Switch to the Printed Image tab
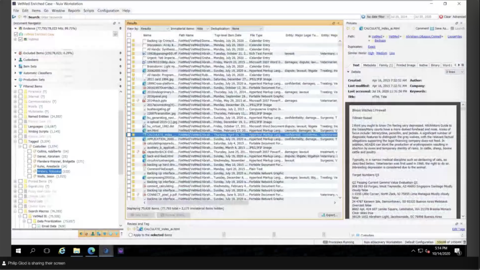480x270 pixels. [x=405, y=65]
